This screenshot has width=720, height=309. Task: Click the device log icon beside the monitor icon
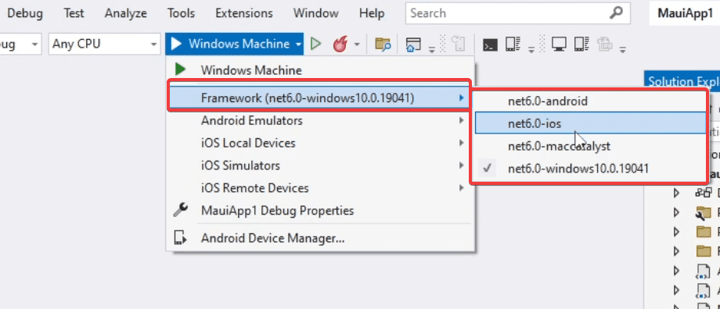click(x=581, y=44)
